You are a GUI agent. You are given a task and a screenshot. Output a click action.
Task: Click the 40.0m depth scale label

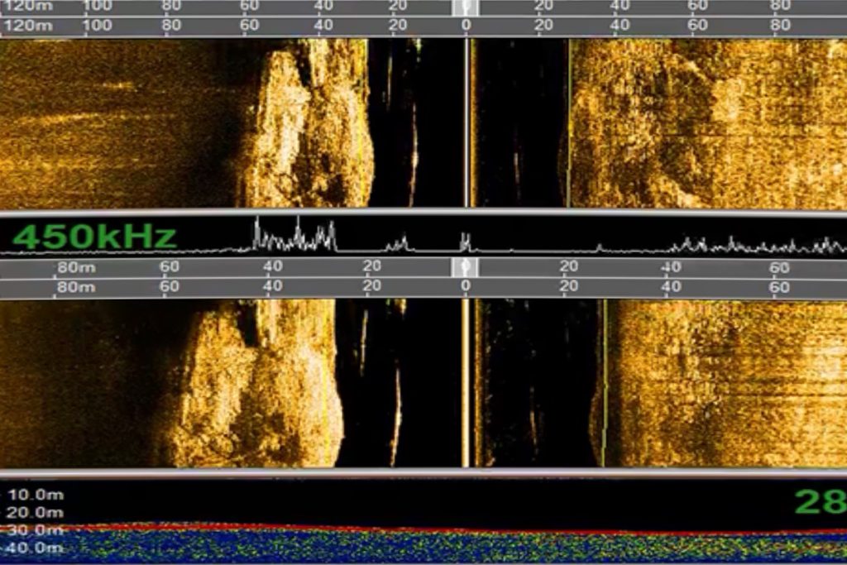pos(35,548)
